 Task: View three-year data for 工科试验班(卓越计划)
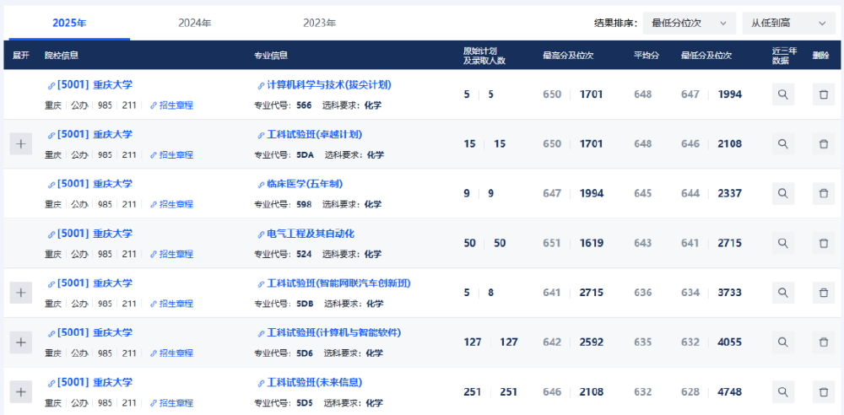[783, 143]
